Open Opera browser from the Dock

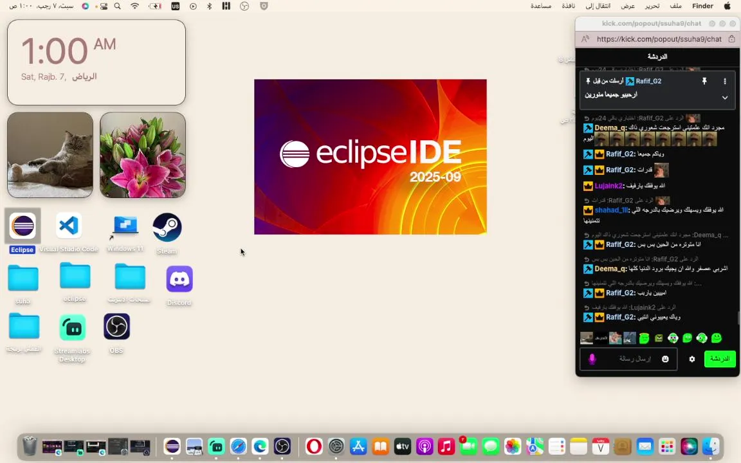coord(314,446)
